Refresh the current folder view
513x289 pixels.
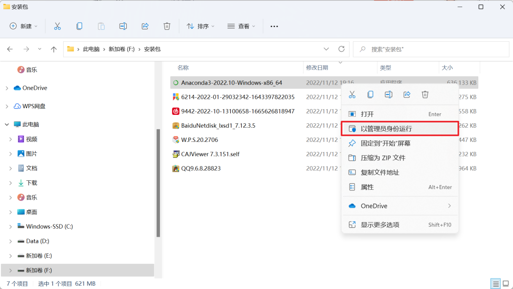click(341, 49)
